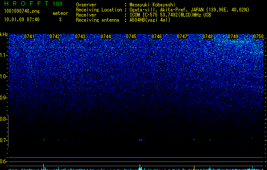
Task: Click the 1.0 frequency axis label
Action: pyautogui.click(x=3, y=76)
